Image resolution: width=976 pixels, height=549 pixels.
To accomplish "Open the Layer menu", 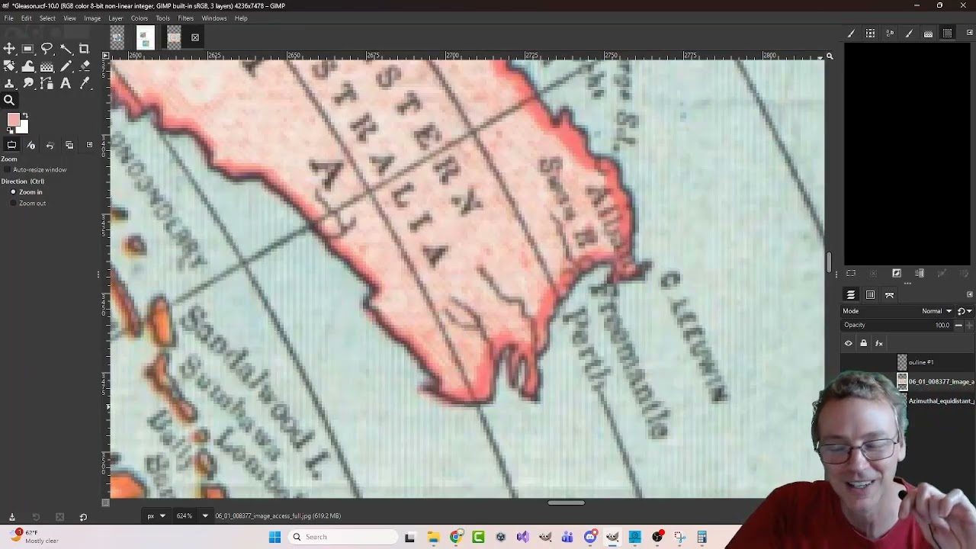I will click(116, 18).
